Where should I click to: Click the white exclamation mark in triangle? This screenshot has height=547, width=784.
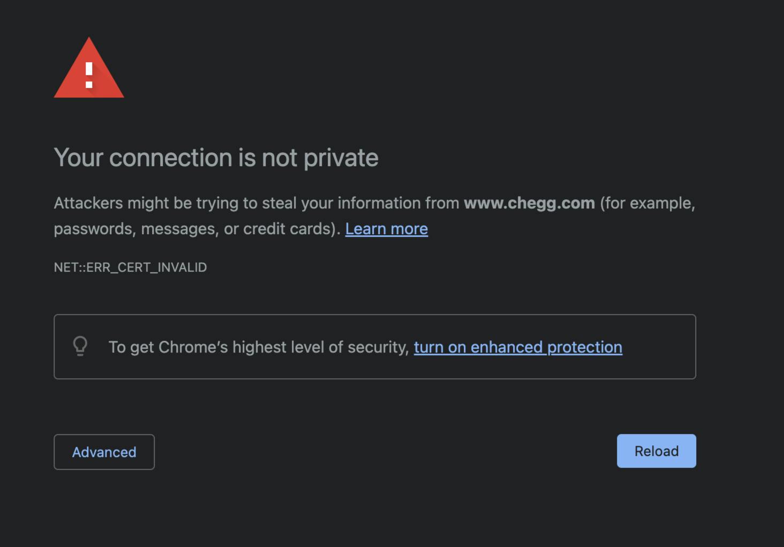point(89,74)
